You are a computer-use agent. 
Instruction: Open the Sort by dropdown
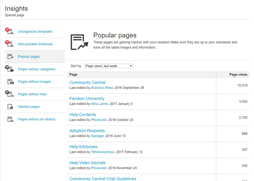point(109,66)
